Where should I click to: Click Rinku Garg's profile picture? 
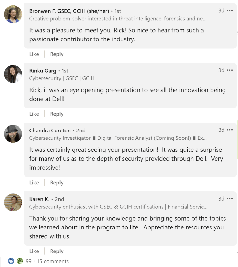click(13, 74)
